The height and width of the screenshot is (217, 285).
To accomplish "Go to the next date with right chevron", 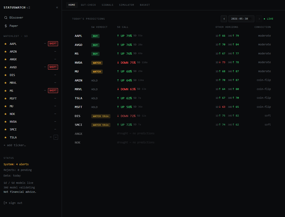I will [259, 19].
